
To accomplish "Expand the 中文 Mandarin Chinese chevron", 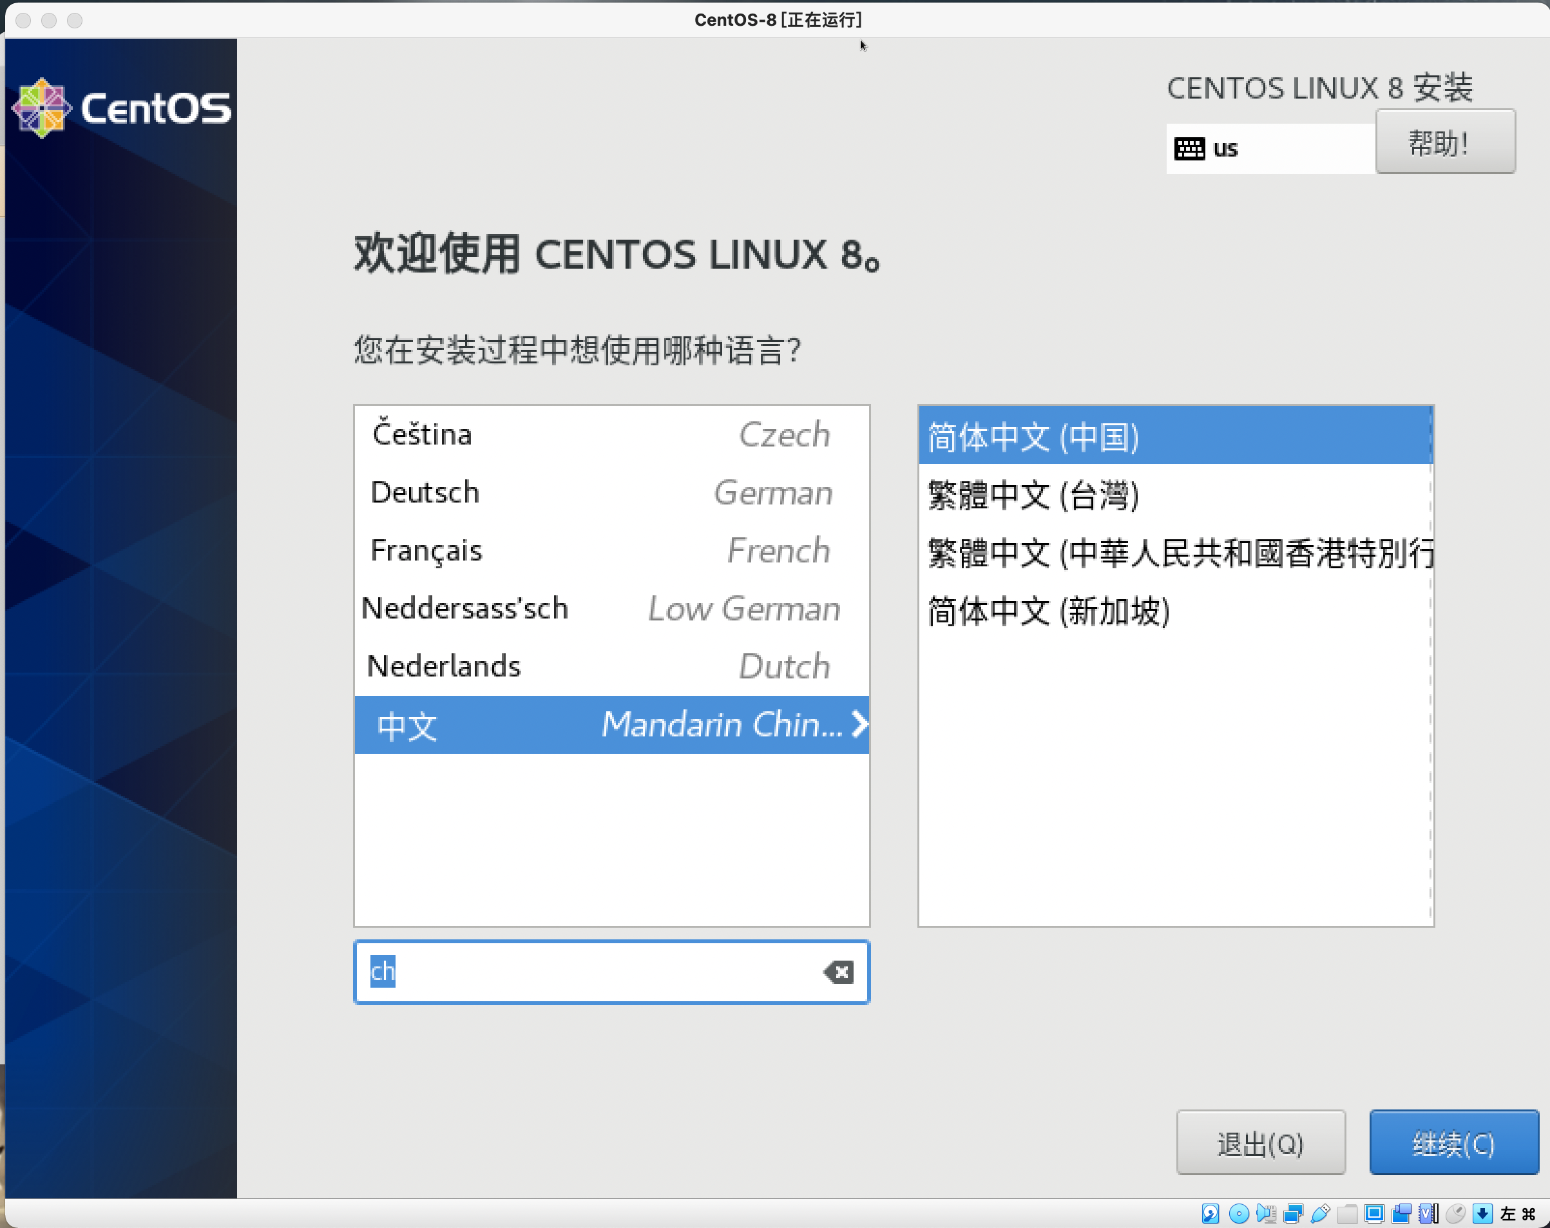I will (860, 724).
